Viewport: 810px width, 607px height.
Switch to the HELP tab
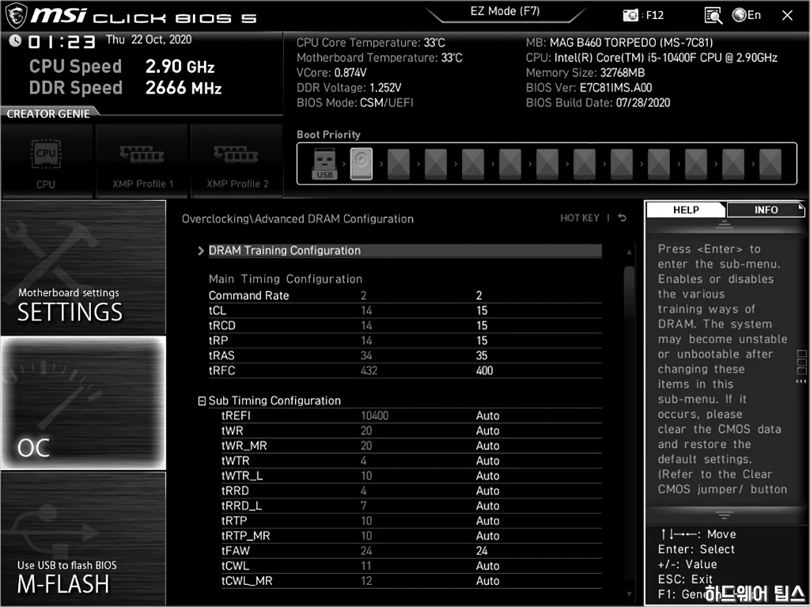(686, 210)
